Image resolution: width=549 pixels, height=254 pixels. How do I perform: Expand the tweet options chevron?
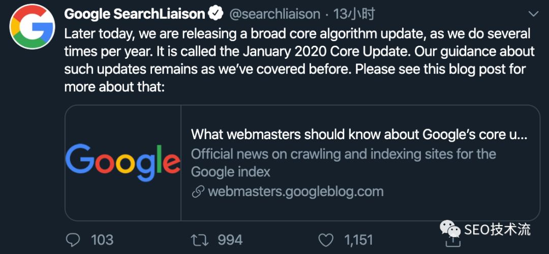pos(533,14)
